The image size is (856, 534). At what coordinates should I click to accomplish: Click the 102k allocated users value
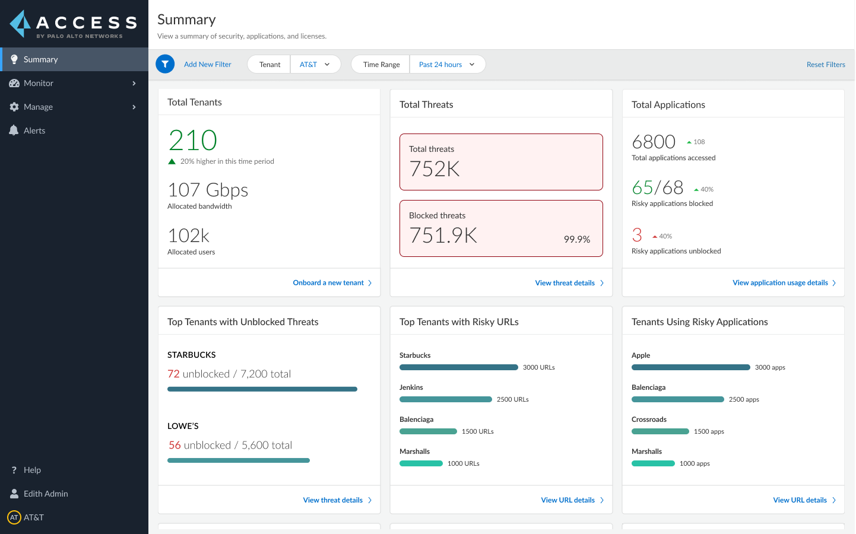[189, 236]
